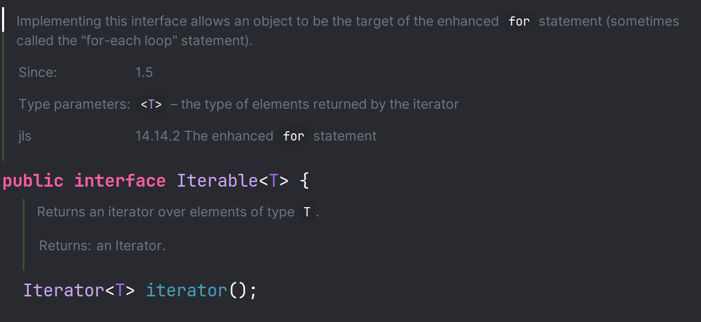Image resolution: width=701 pixels, height=322 pixels.
Task: Click the Iterator return type
Action: click(64, 290)
